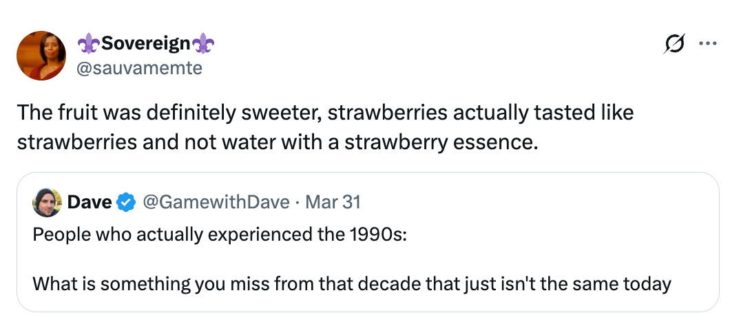Click the dot separator before Mar 31
Screen dimensions: 730x326
[298, 202]
